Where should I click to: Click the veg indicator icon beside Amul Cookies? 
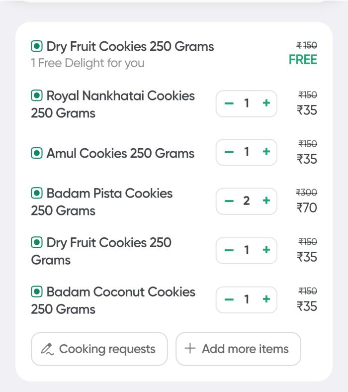point(37,153)
